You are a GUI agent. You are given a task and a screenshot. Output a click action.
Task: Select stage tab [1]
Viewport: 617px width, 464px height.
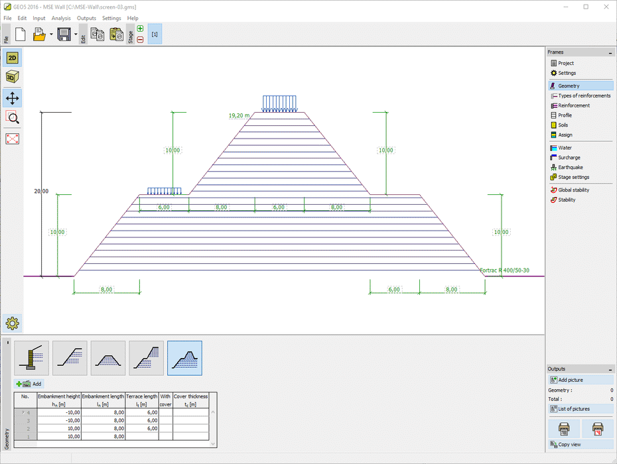[155, 33]
